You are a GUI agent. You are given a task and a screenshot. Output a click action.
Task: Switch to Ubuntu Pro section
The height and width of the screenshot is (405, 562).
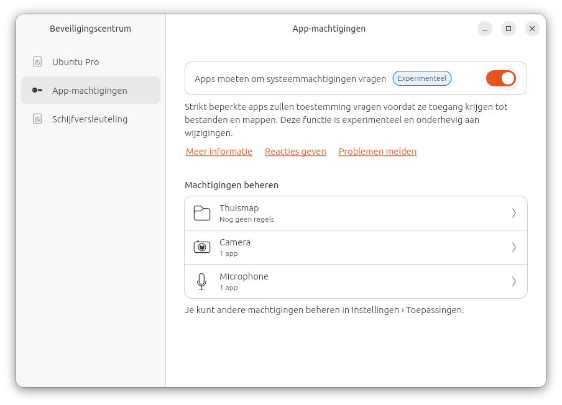[76, 62]
